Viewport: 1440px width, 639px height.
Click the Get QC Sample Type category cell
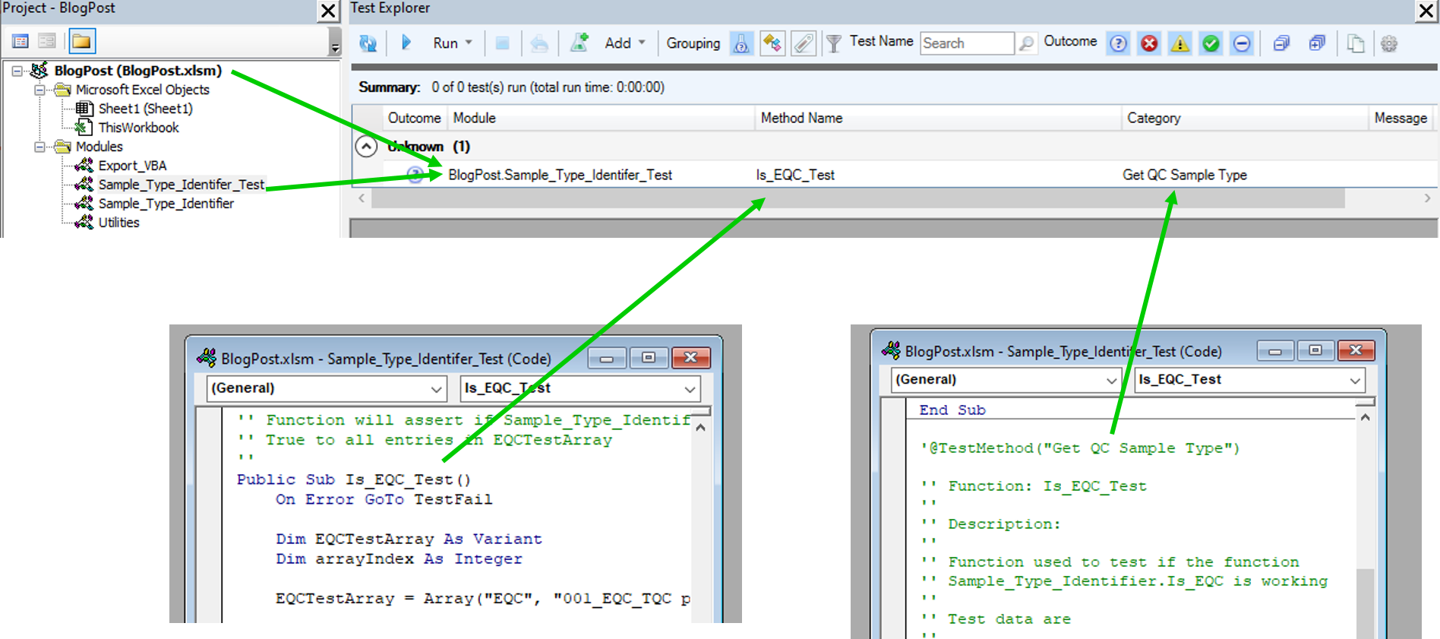[x=1185, y=175]
